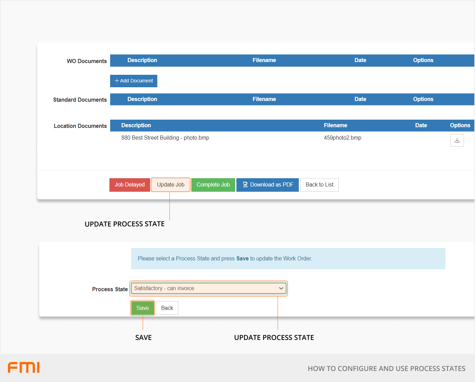Click Location Documents Filename column header

[335, 125]
